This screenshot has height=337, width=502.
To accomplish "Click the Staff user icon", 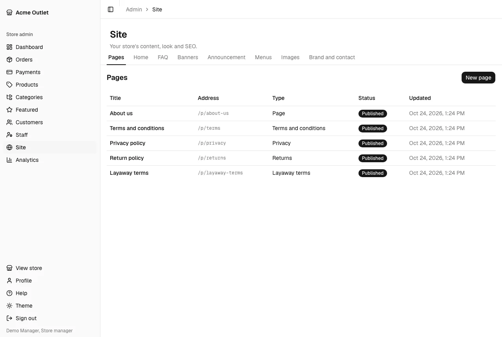I will pos(9,135).
